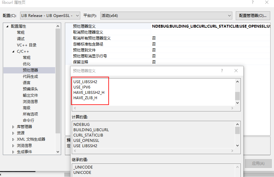Image resolution: width=274 pixels, height=177 pixels.
Task: Click the tree panel scroll-down arrow
Action: click(x=58, y=152)
